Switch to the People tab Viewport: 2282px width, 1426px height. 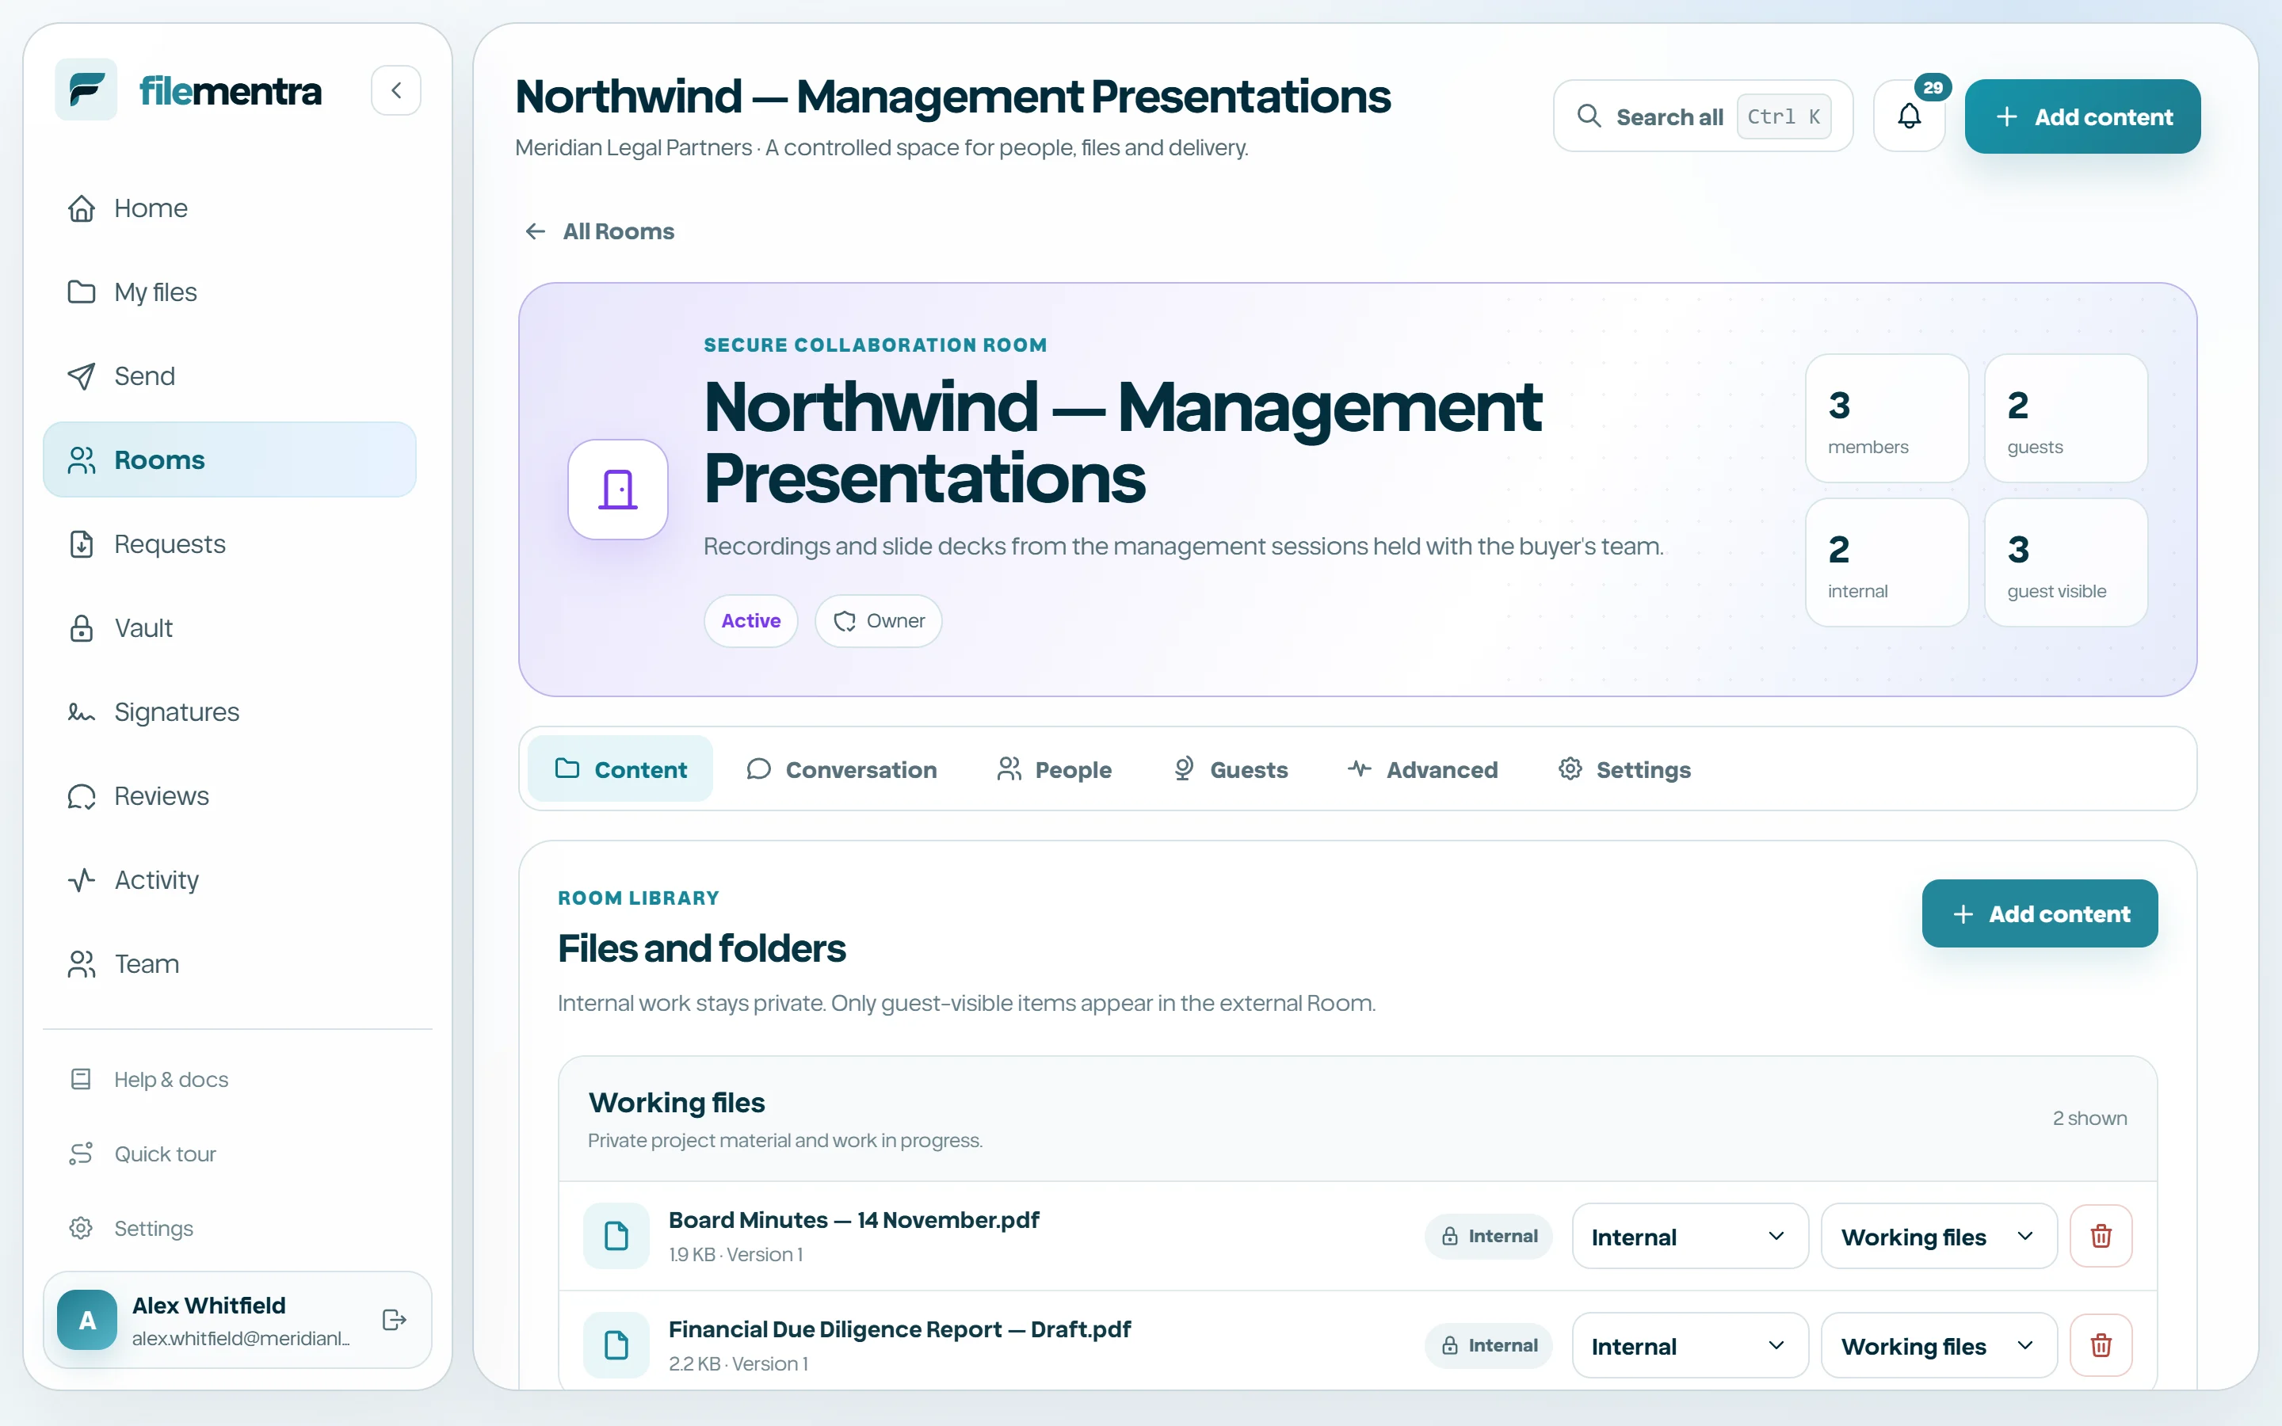1055,768
